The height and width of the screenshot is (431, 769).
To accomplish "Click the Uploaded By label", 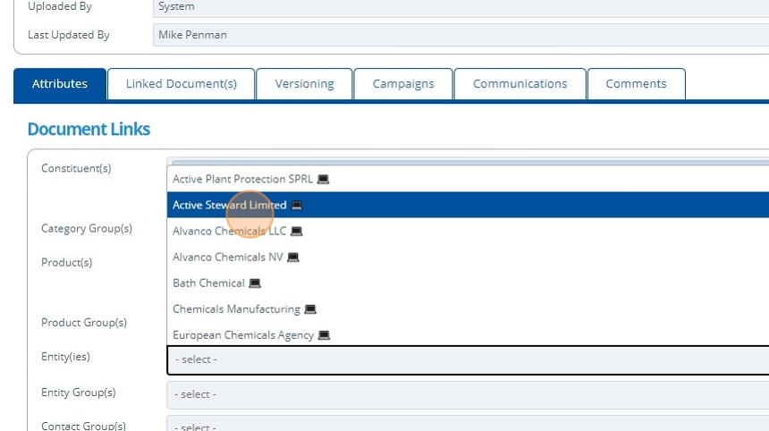I will pyautogui.click(x=60, y=7).
